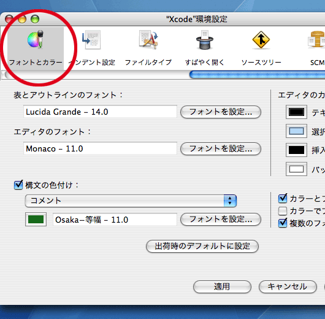The width and height of the screenshot is (325, 319).
Task: Click the blue toolbar scrollbar thumb
Action: click(x=257, y=75)
